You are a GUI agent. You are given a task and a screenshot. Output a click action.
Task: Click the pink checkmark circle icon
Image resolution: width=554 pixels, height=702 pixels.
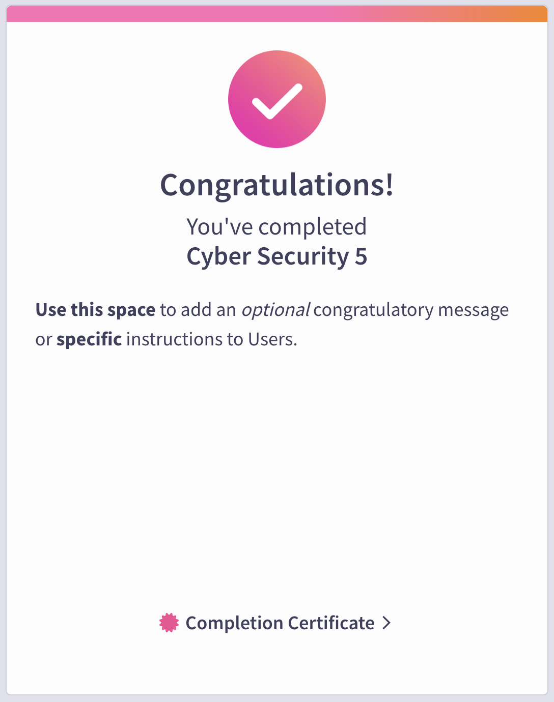[277, 99]
